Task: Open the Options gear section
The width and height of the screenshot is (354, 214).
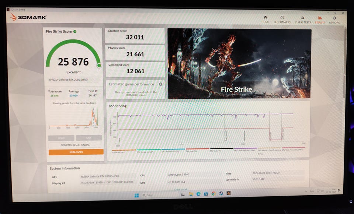Action: click(334, 20)
